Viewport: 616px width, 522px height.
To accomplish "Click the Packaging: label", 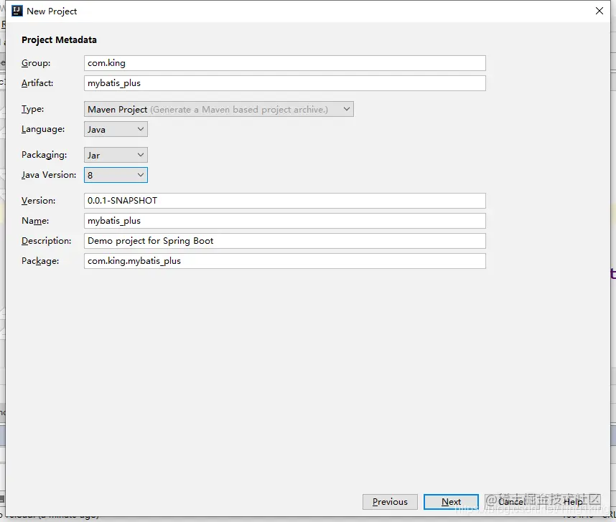I will [44, 155].
